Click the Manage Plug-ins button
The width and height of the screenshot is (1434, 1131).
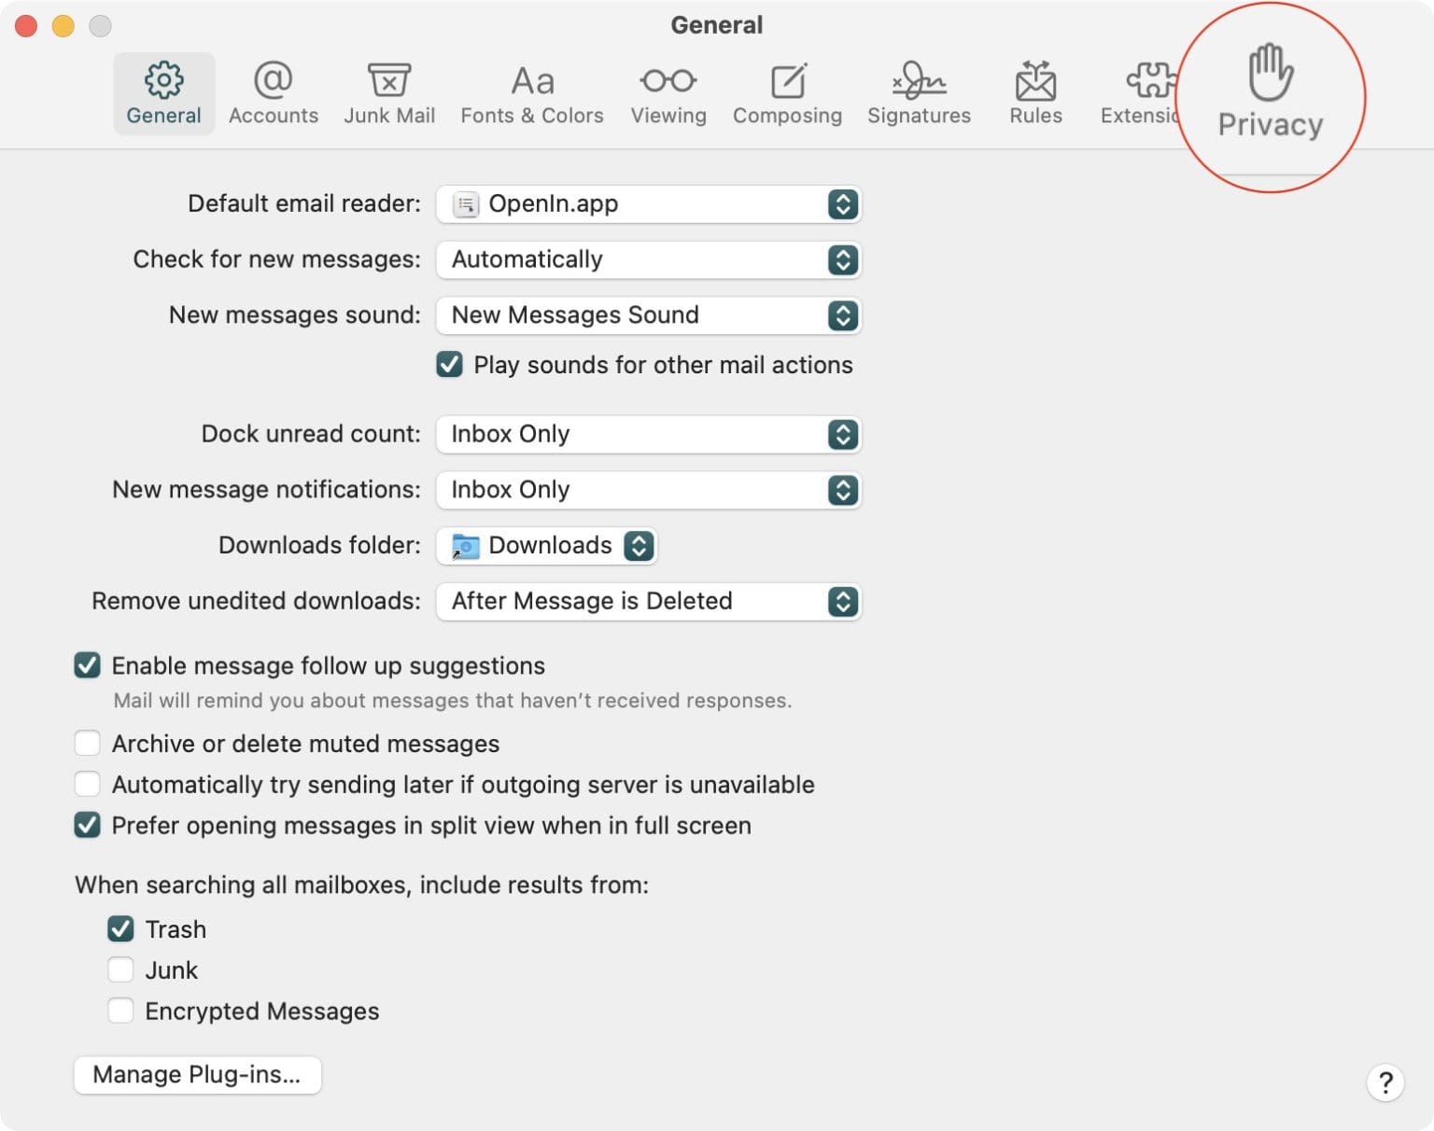tap(197, 1074)
